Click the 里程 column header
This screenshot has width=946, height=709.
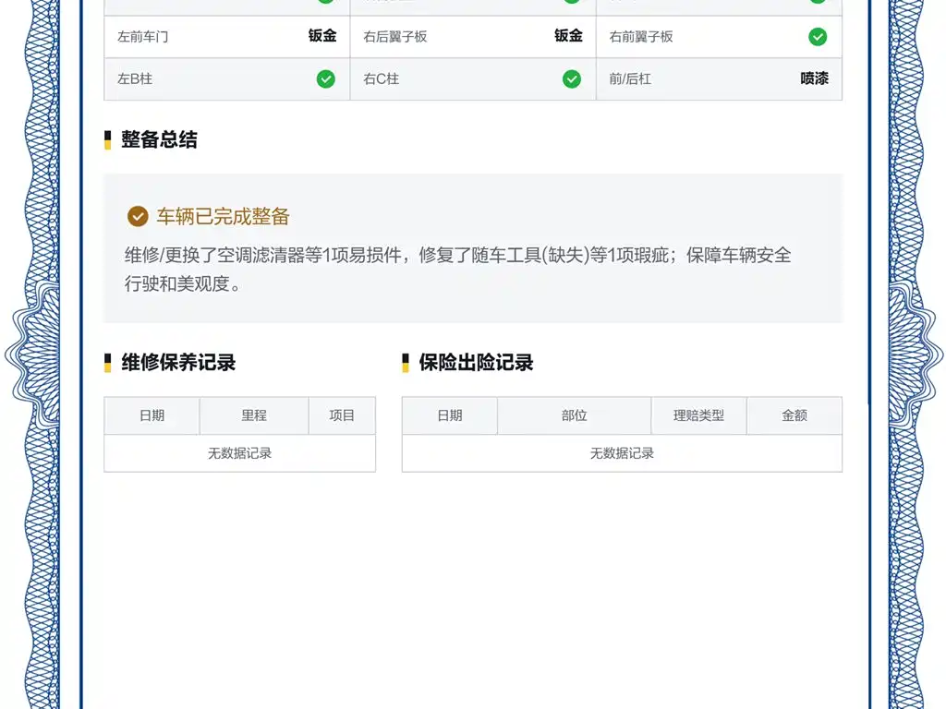point(254,415)
